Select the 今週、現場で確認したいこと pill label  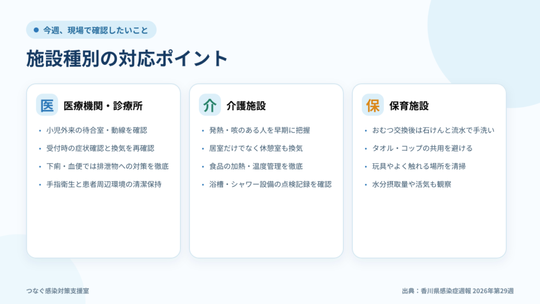coord(95,30)
